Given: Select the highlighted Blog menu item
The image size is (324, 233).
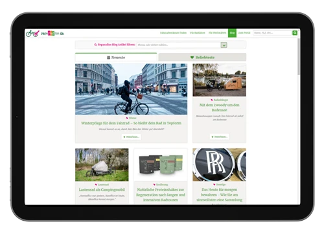Looking at the screenshot, I should pyautogui.click(x=232, y=33).
